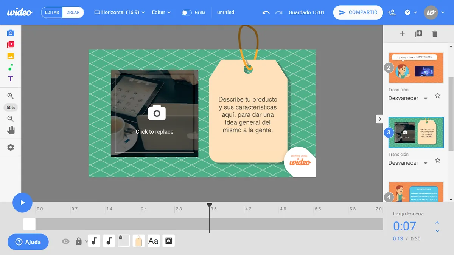Click the 7.0 mark on timeline ruler

pos(378,209)
